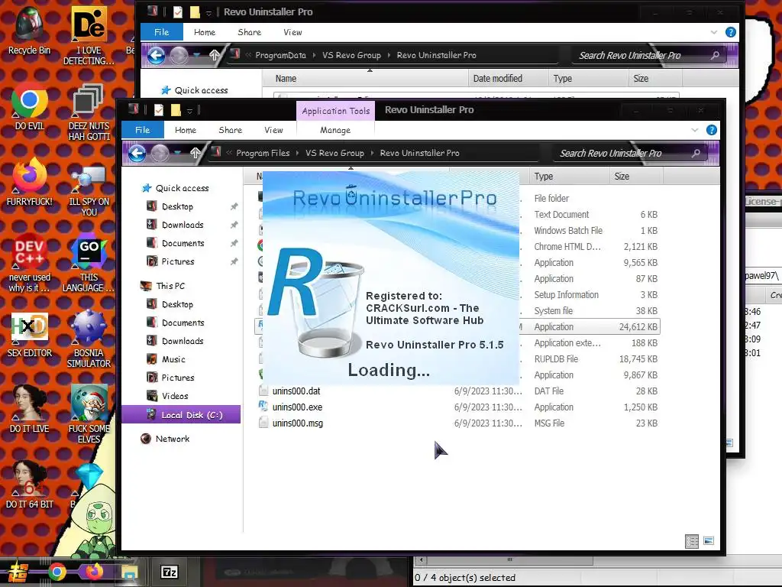Click 'Program Files' breadcrumb in front window

[263, 153]
